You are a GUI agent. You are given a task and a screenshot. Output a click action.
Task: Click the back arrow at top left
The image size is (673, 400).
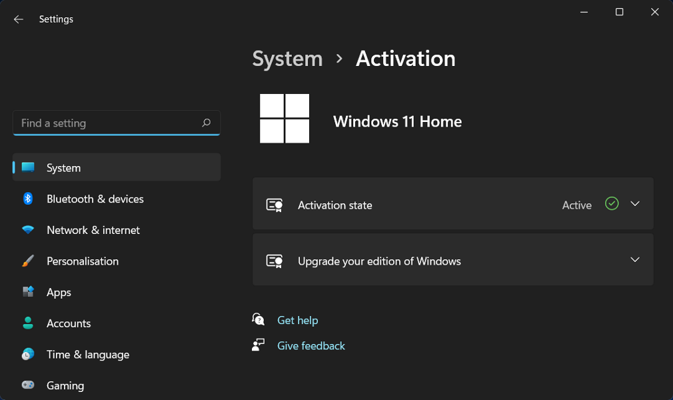[x=18, y=19]
